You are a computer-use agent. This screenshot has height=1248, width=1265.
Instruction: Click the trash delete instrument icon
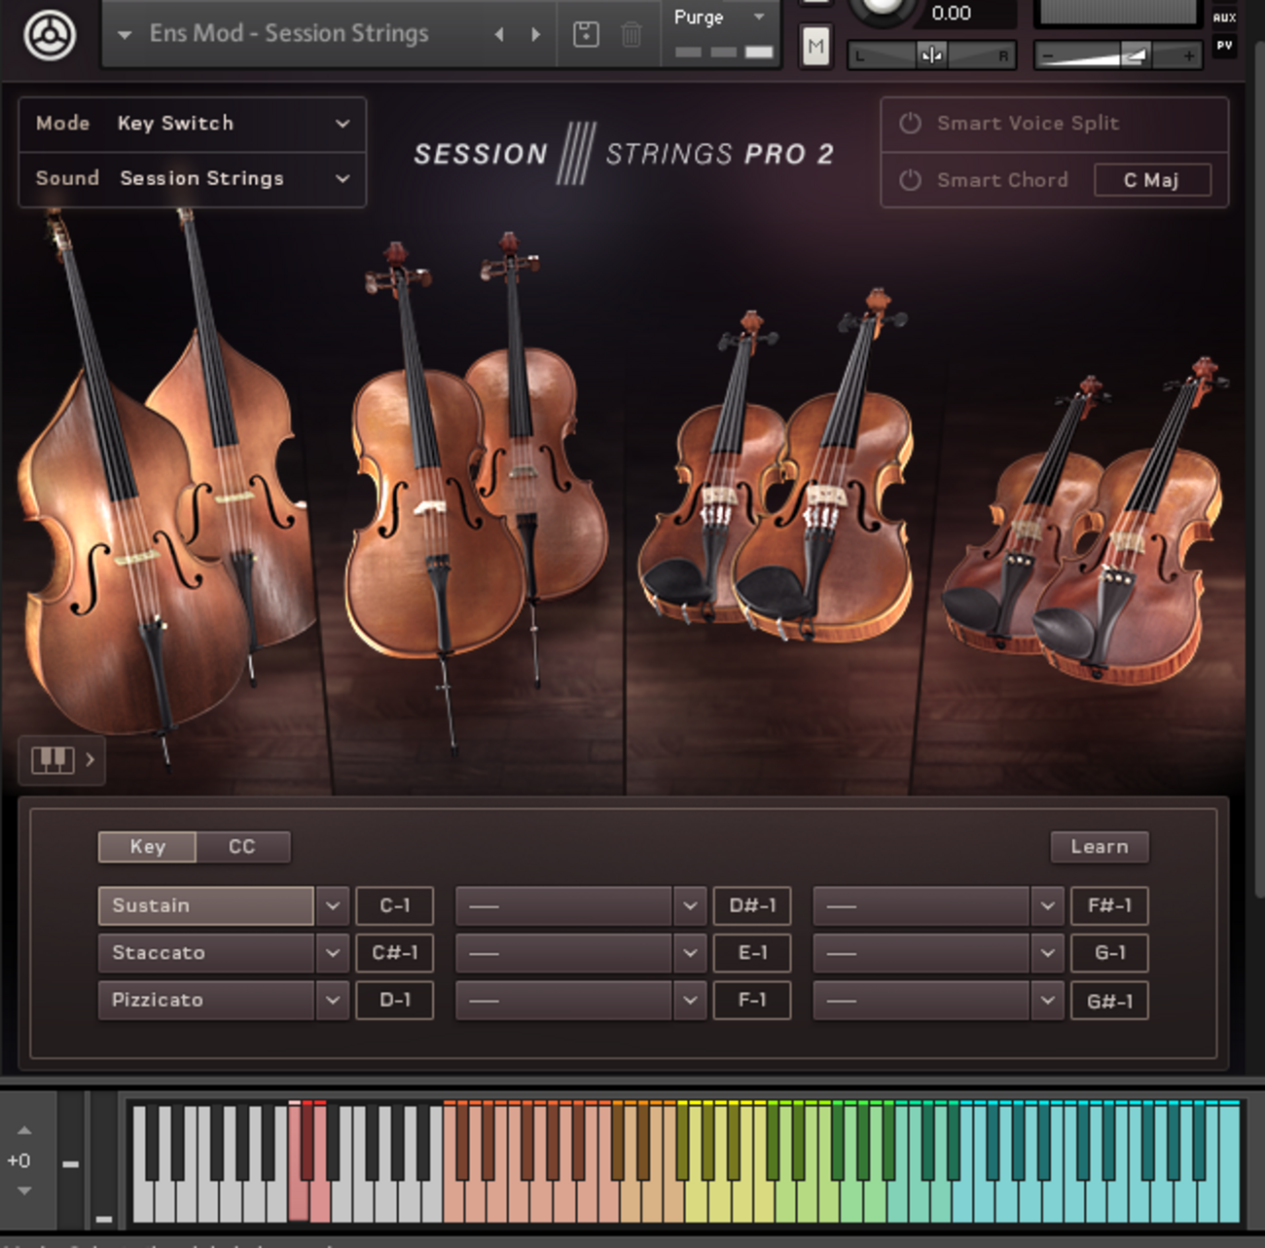pos(631,34)
